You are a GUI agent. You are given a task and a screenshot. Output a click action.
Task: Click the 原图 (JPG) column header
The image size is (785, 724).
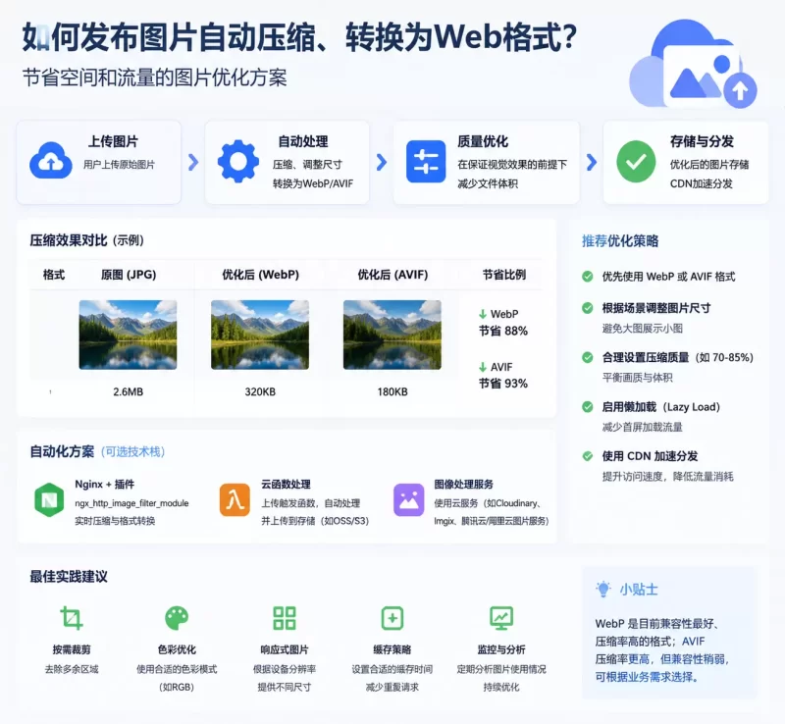[129, 275]
